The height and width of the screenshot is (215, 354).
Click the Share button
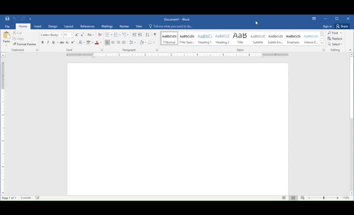pos(342,26)
